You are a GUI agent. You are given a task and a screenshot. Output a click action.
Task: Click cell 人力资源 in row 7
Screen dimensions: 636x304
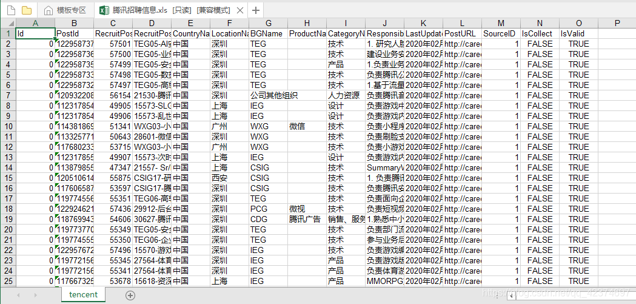point(346,95)
